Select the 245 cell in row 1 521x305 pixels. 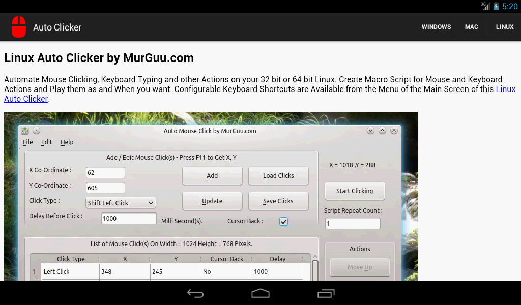coord(176,272)
